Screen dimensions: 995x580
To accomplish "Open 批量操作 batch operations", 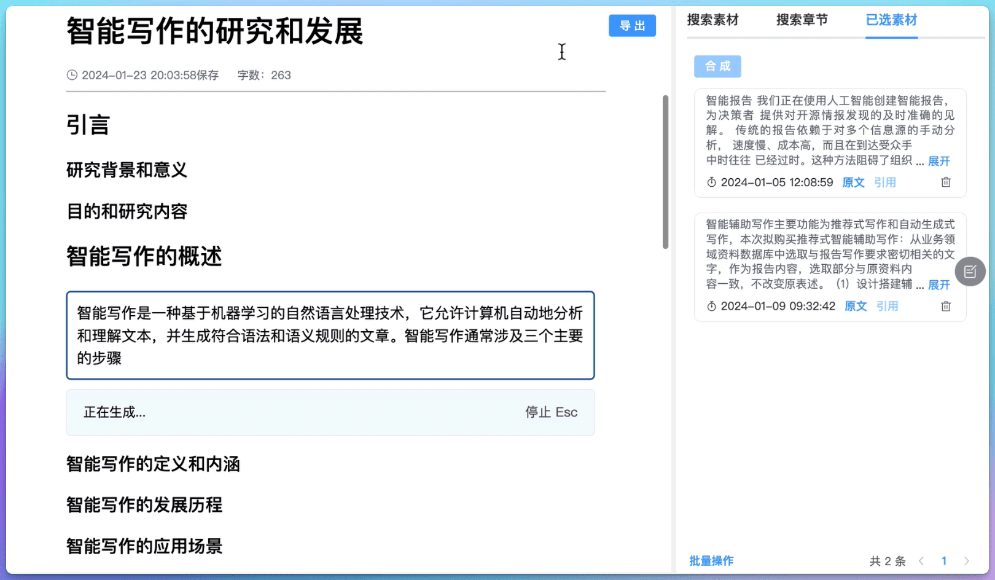I will 711,561.
